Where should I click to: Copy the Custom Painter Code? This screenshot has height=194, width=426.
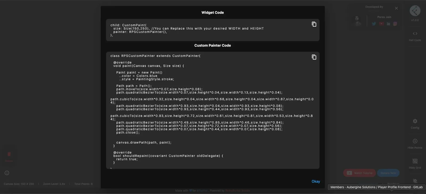pos(314,57)
